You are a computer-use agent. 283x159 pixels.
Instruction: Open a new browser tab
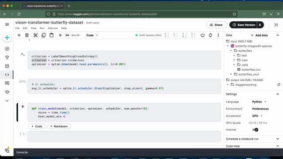pyautogui.click(x=69, y=6)
